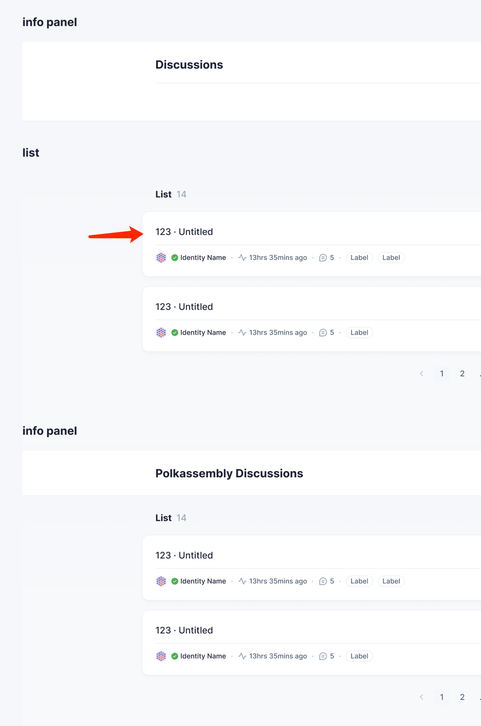Open the first Polkassembly Untitled discussion

(x=184, y=555)
